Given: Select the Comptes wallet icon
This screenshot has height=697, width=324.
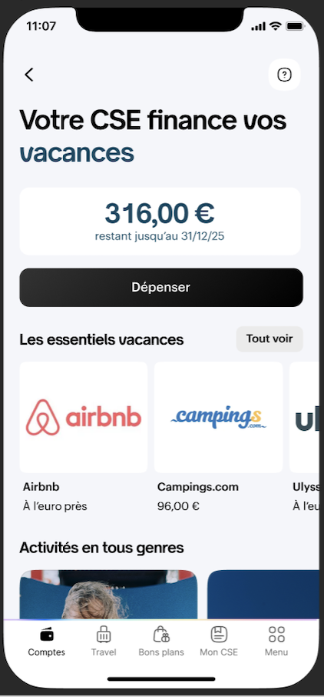Looking at the screenshot, I should (47, 635).
